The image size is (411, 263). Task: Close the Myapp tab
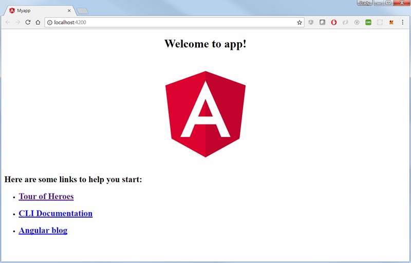(x=69, y=11)
